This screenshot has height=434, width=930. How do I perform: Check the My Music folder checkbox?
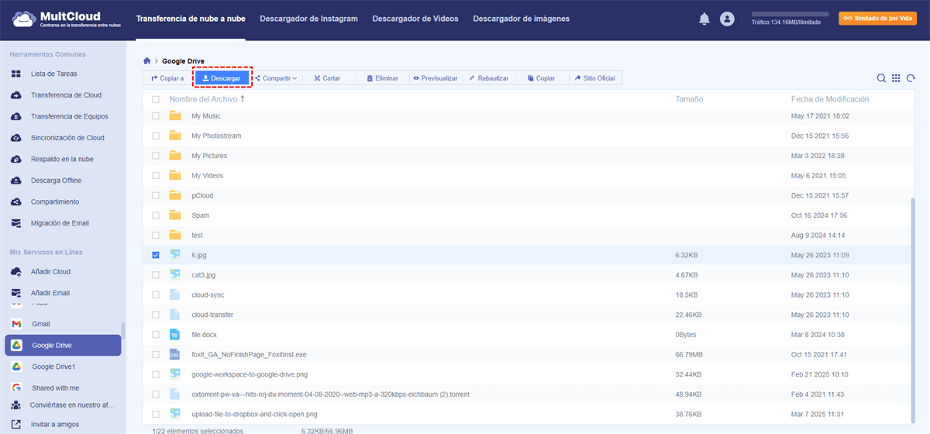(156, 116)
